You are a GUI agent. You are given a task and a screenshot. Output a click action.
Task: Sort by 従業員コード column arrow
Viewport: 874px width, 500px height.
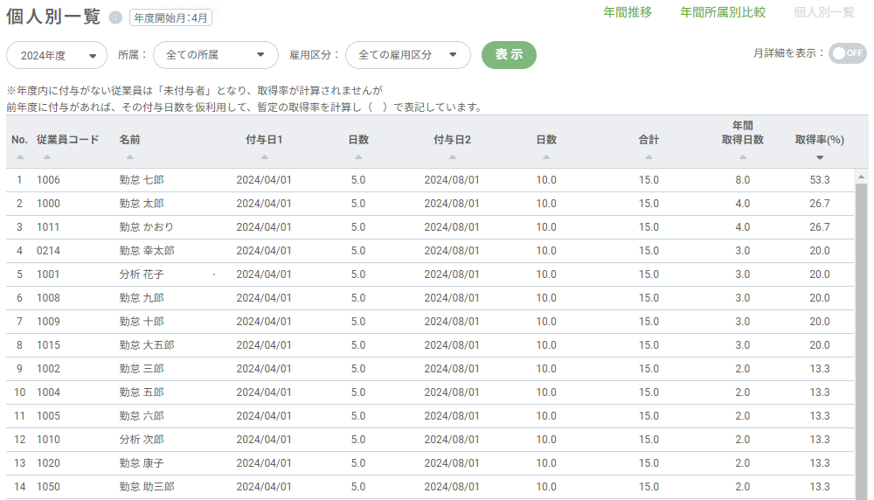tap(47, 157)
